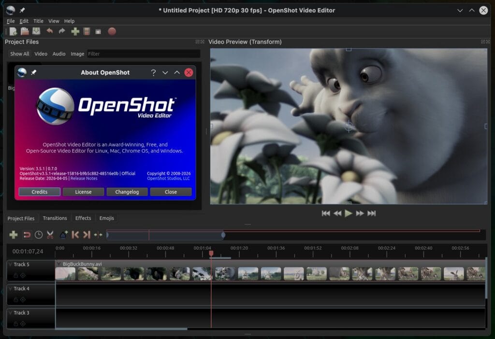Switch to the Effects tab

(x=83, y=218)
